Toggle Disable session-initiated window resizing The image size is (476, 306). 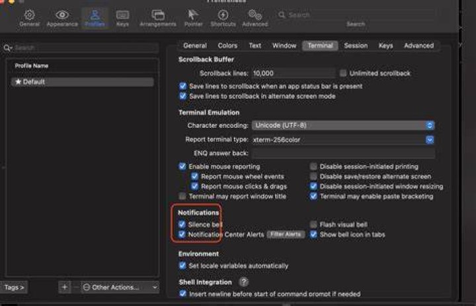tap(313, 186)
